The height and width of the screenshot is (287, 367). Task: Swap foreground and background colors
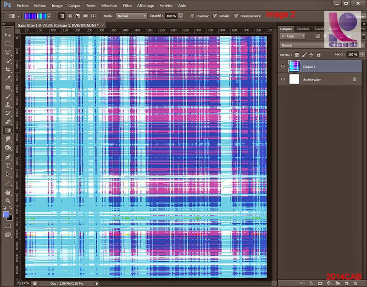pos(11,208)
